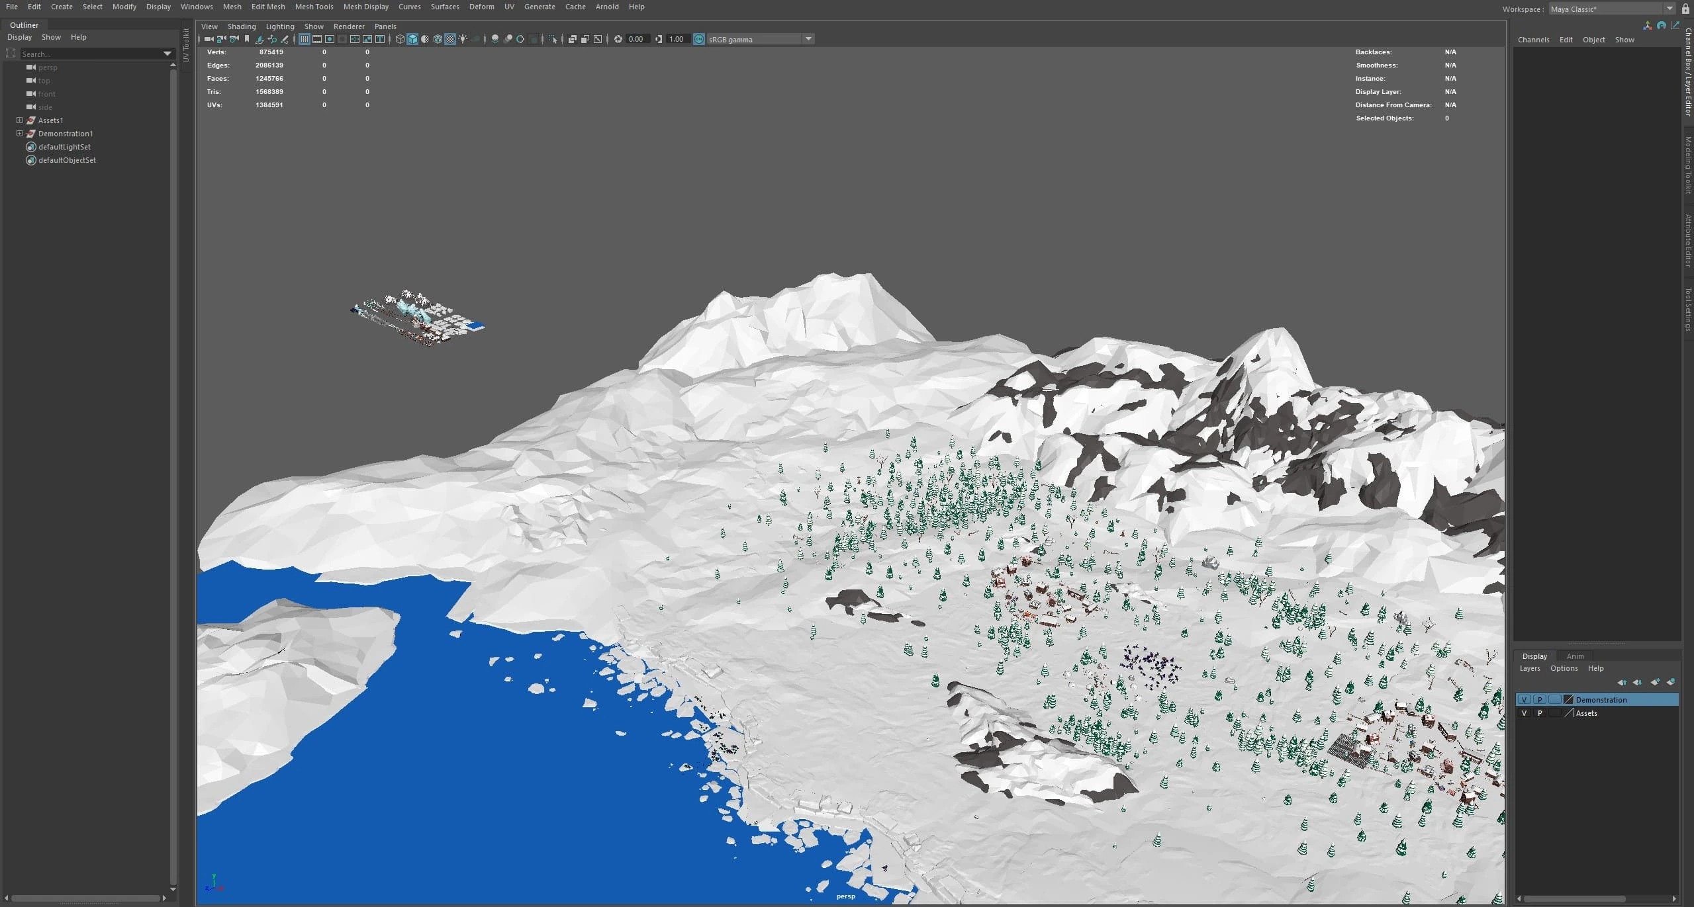The height and width of the screenshot is (907, 1694).
Task: Create new empty display layer icon
Action: 1655,682
